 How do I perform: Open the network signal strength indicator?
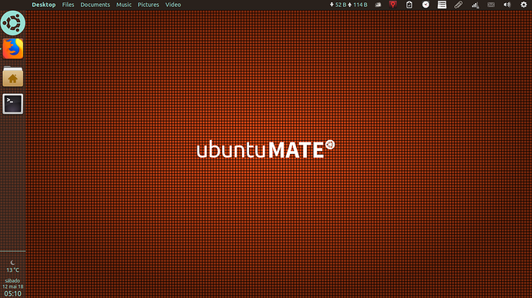pos(475,5)
